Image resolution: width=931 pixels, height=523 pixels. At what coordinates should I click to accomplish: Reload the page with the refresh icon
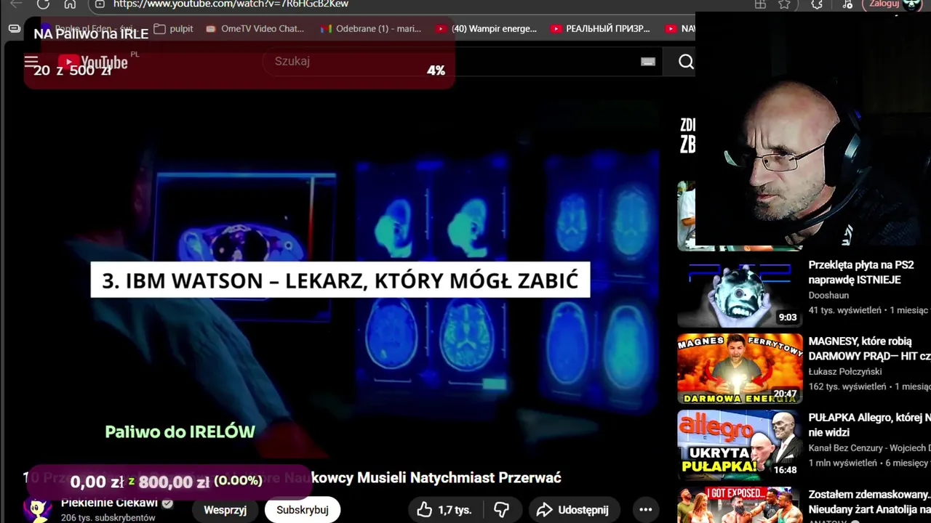point(43,4)
